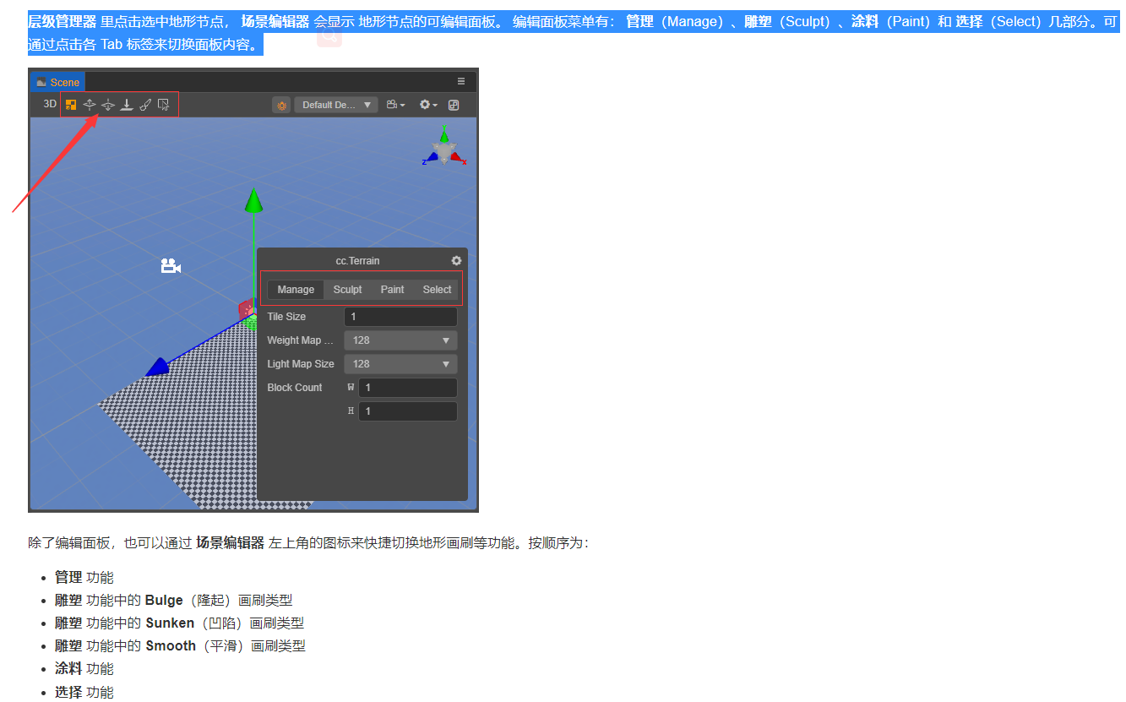Switch to the Paint tab
Image resolution: width=1126 pixels, height=702 pixels.
(x=392, y=290)
